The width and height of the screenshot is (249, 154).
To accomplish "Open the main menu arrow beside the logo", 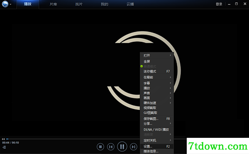I will 10,4.
